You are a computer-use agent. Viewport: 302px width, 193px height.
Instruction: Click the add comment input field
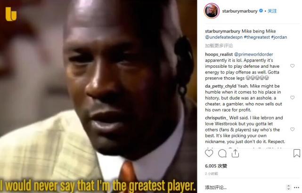pyautogui.click(x=245, y=187)
